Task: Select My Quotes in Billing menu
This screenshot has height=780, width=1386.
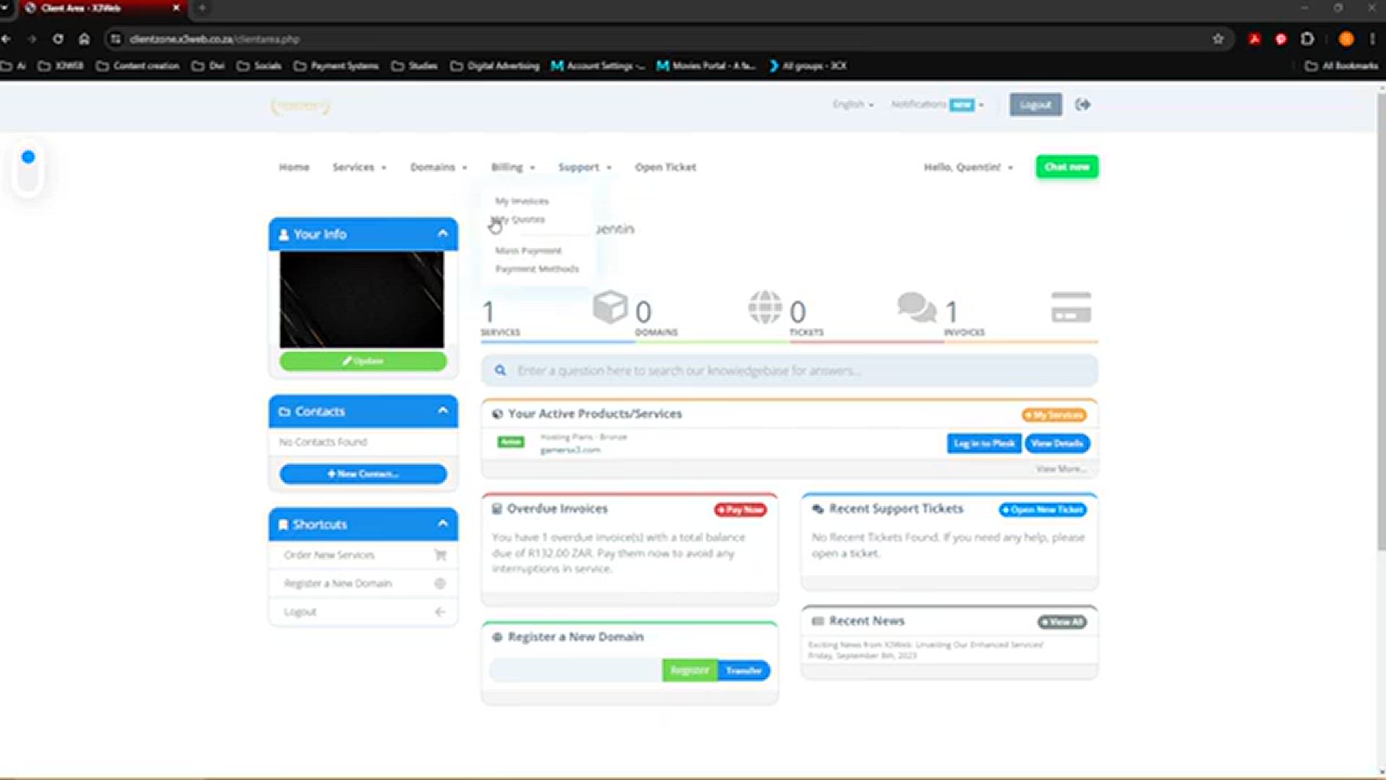Action: [x=520, y=219]
